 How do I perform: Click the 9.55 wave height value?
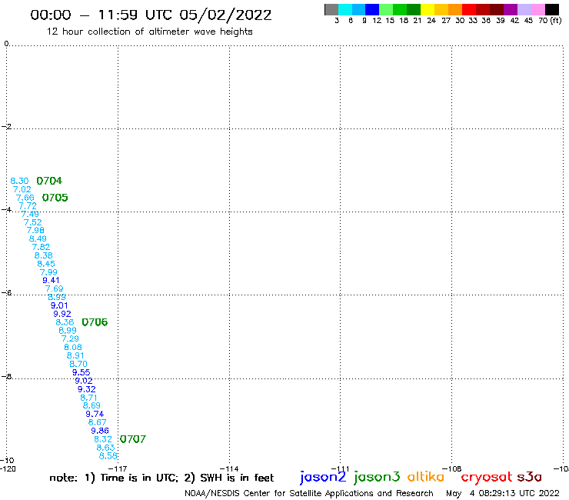(x=81, y=372)
